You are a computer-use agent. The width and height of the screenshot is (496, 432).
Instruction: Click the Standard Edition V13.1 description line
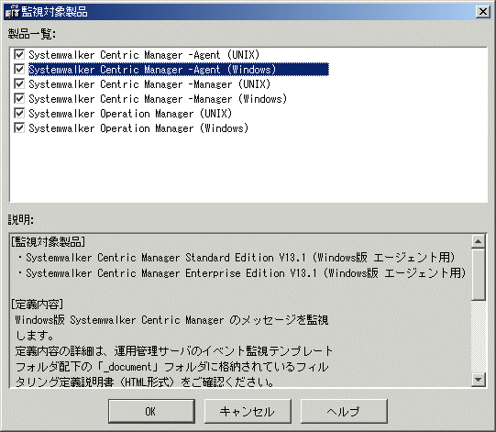tap(237, 258)
